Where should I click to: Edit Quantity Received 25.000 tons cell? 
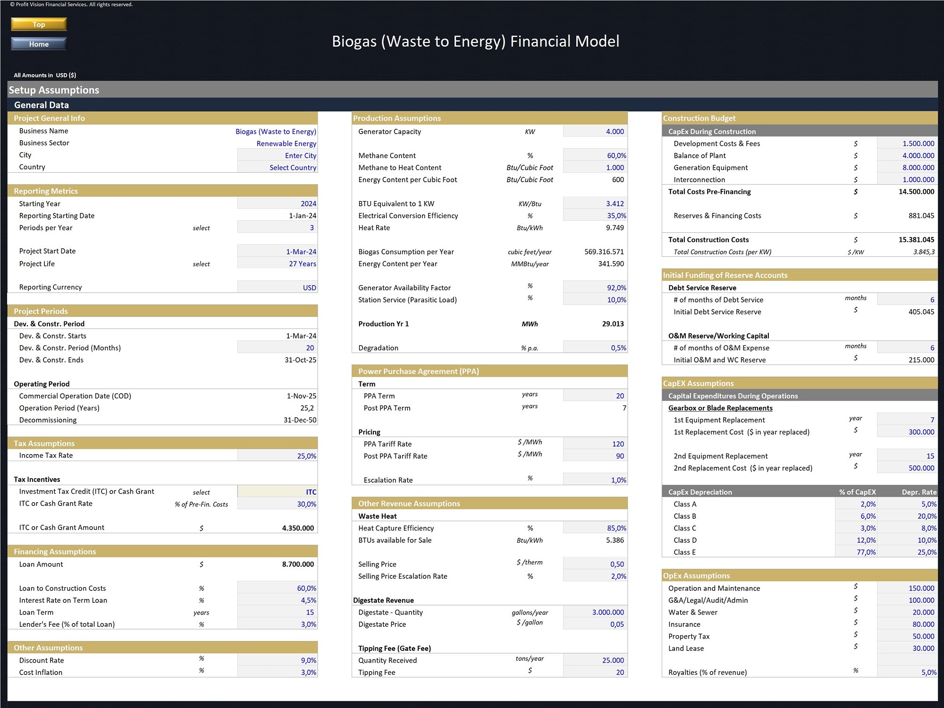[595, 660]
